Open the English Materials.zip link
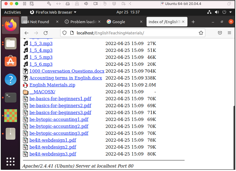 (x=52, y=85)
